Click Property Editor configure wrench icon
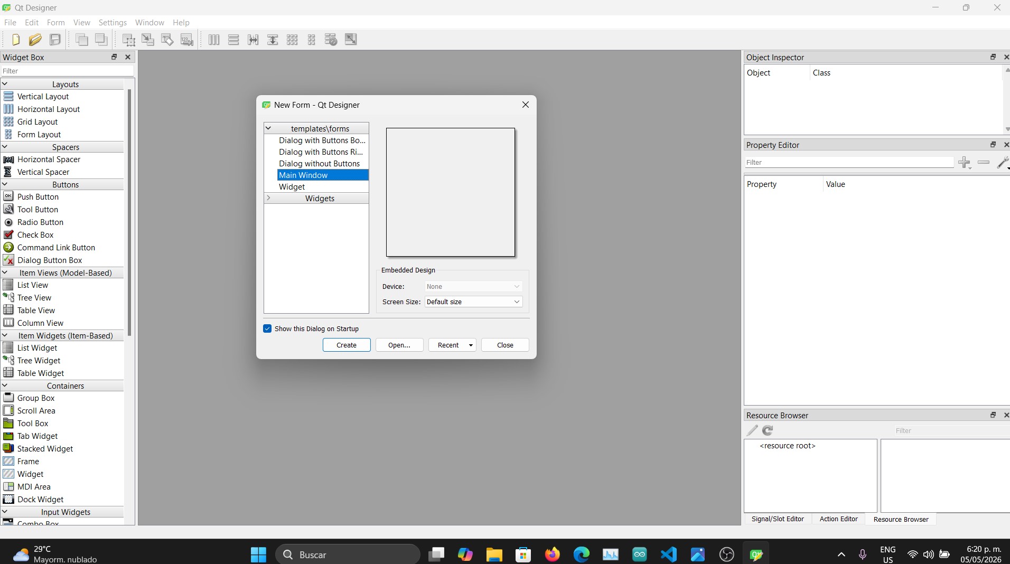This screenshot has width=1010, height=564. tap(1003, 163)
